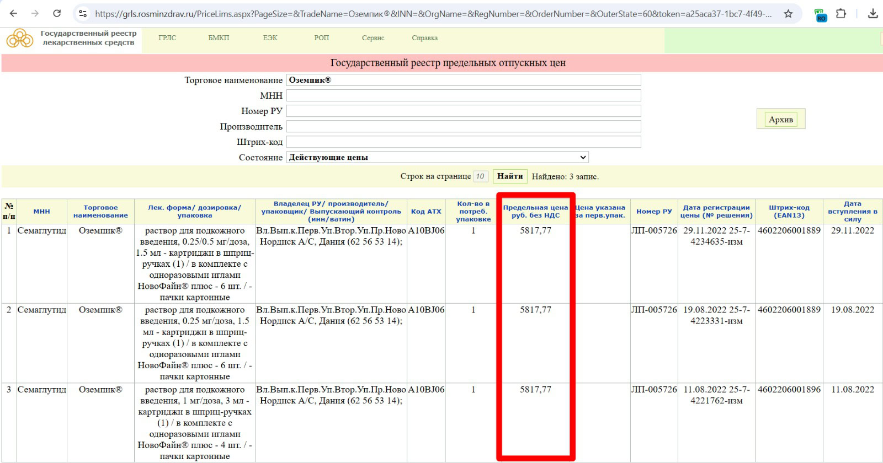Go back to previous browser page
Image resolution: width=883 pixels, height=463 pixels.
click(13, 13)
